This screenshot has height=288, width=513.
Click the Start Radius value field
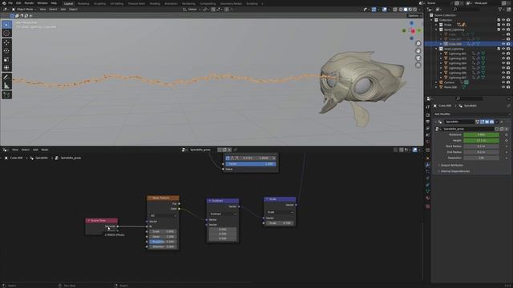(481, 146)
